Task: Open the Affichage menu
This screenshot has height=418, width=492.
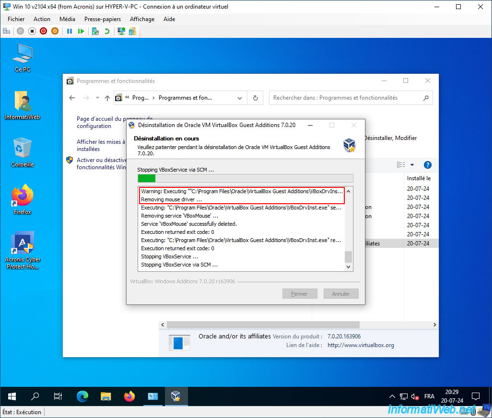Action: [x=142, y=19]
